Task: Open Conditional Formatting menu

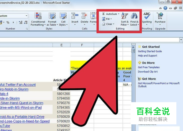Action: tap(38, 19)
